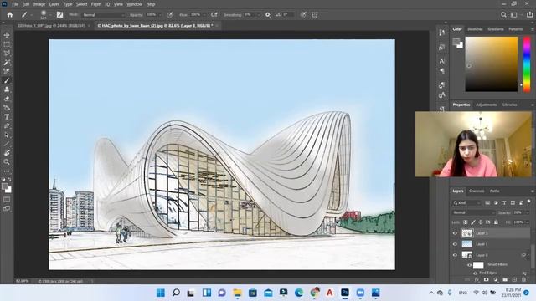This screenshot has height=301, width=536.
Task: Select the Hand tool
Action: click(7, 153)
